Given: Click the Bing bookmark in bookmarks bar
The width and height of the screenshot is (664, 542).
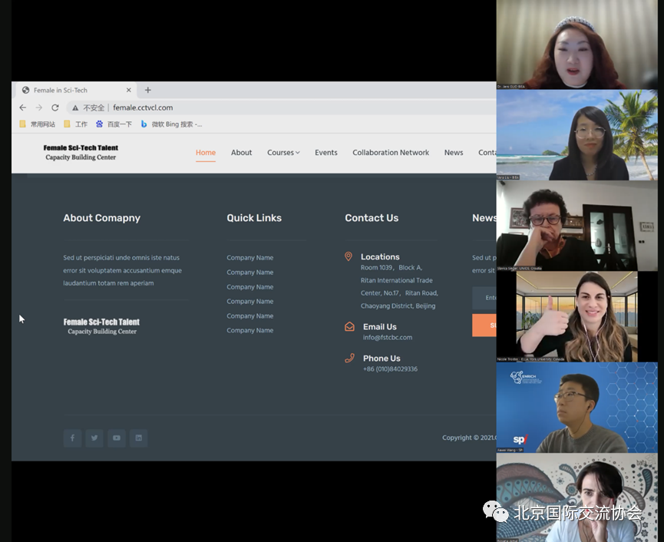Looking at the screenshot, I should tap(171, 124).
